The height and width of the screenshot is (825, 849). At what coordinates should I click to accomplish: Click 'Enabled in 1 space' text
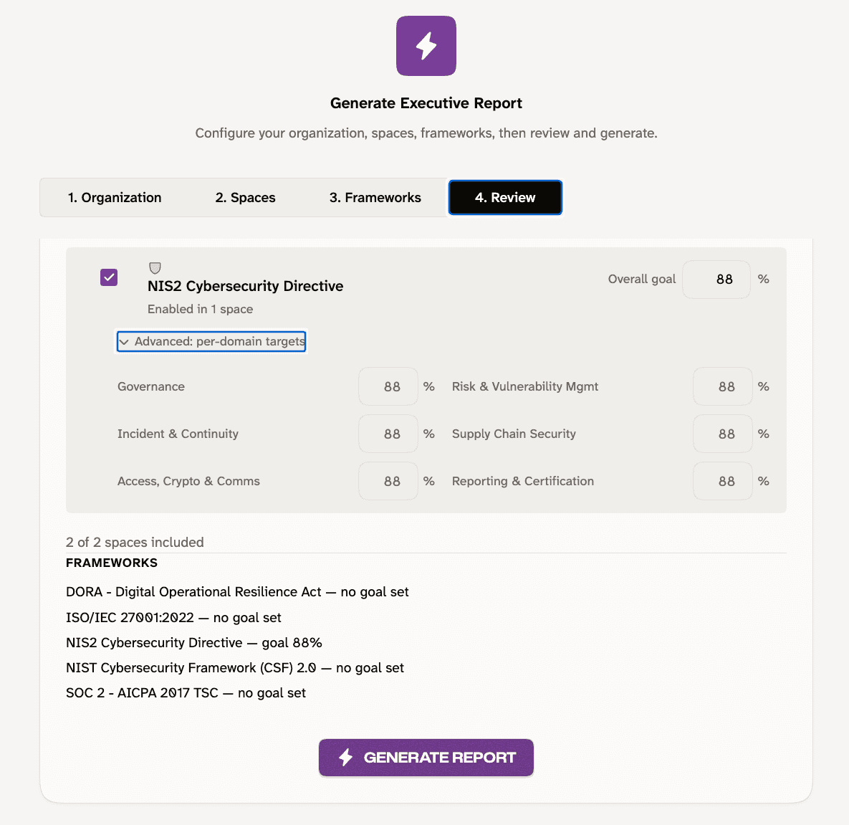pos(201,309)
